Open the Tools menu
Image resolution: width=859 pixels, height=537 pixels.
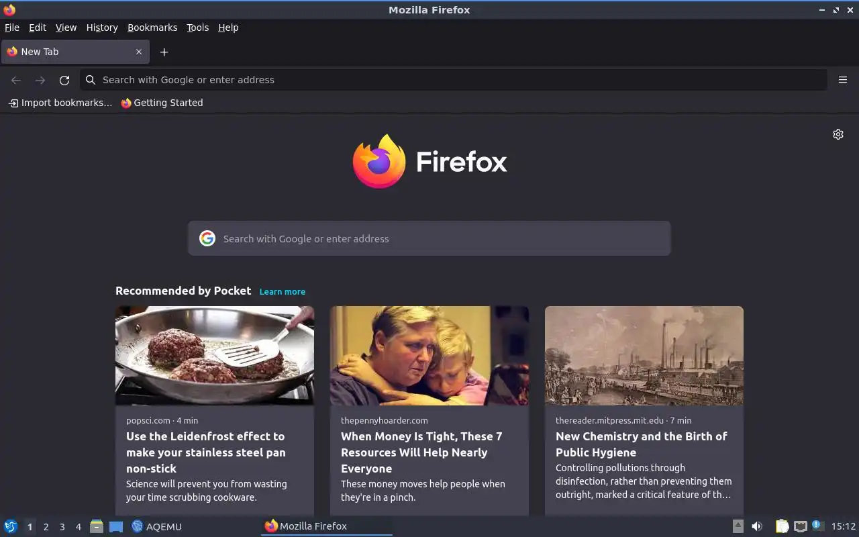[x=198, y=28]
